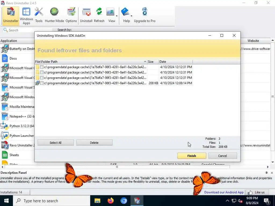Click the Search field in Revo Uninstaller
The image size is (275, 206).
pos(28,30)
